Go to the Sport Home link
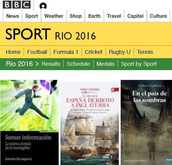This screenshot has height=165, width=172. [x=13, y=52]
